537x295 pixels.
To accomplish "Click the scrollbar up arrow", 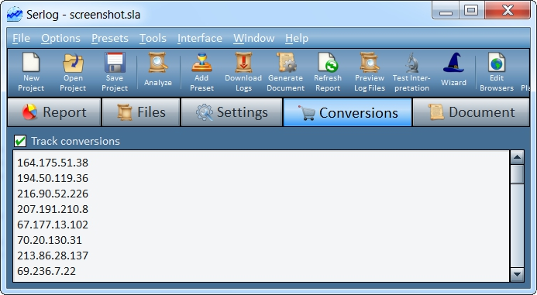I will point(517,157).
